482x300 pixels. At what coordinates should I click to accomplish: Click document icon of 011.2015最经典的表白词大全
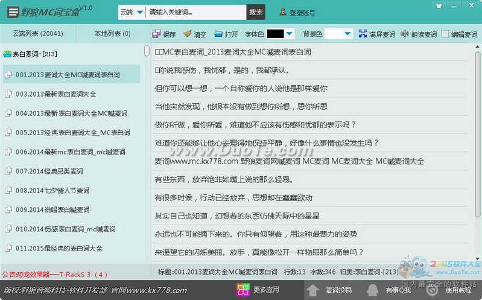click(8, 247)
